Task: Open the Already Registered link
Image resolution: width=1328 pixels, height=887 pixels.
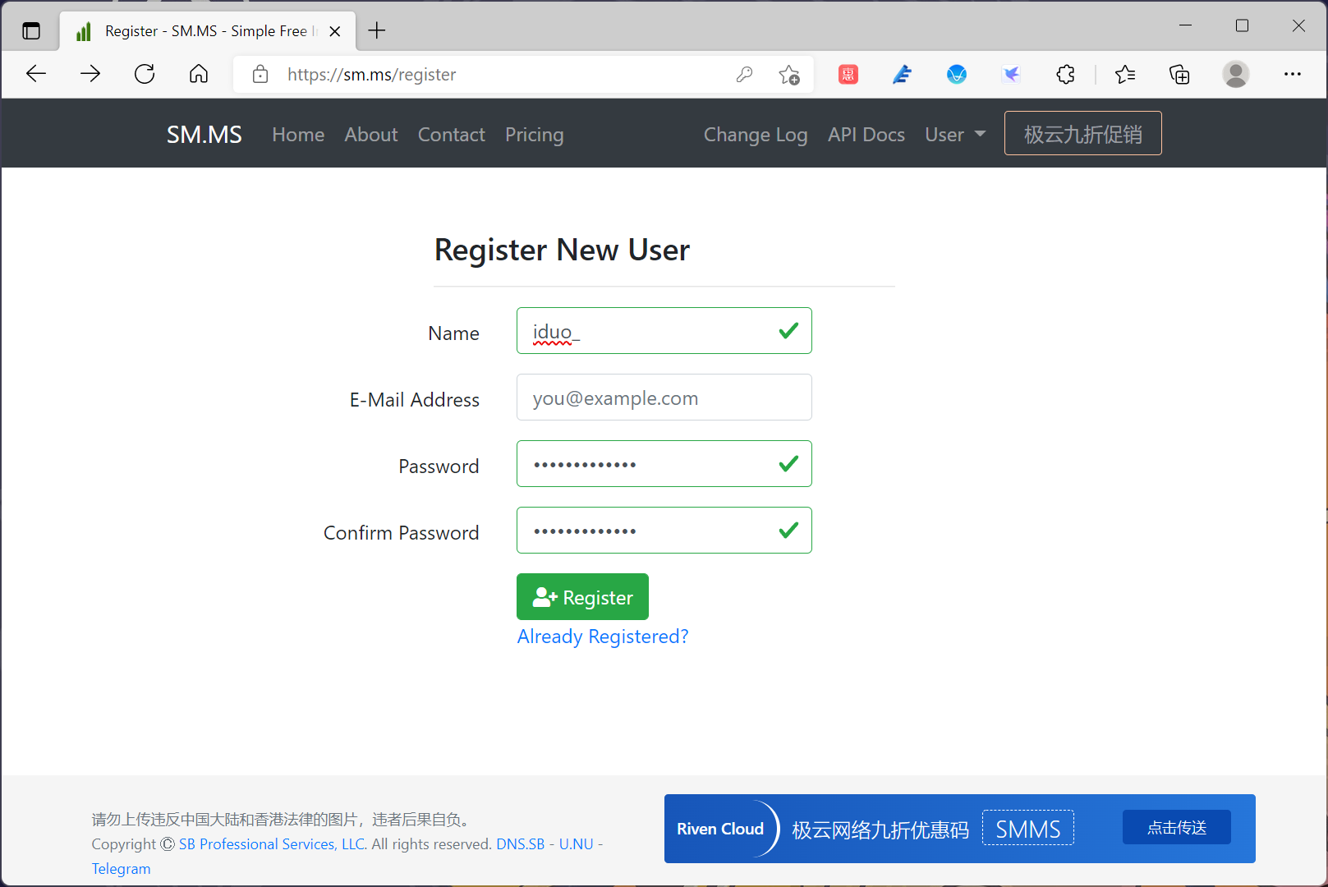Action: click(602, 636)
